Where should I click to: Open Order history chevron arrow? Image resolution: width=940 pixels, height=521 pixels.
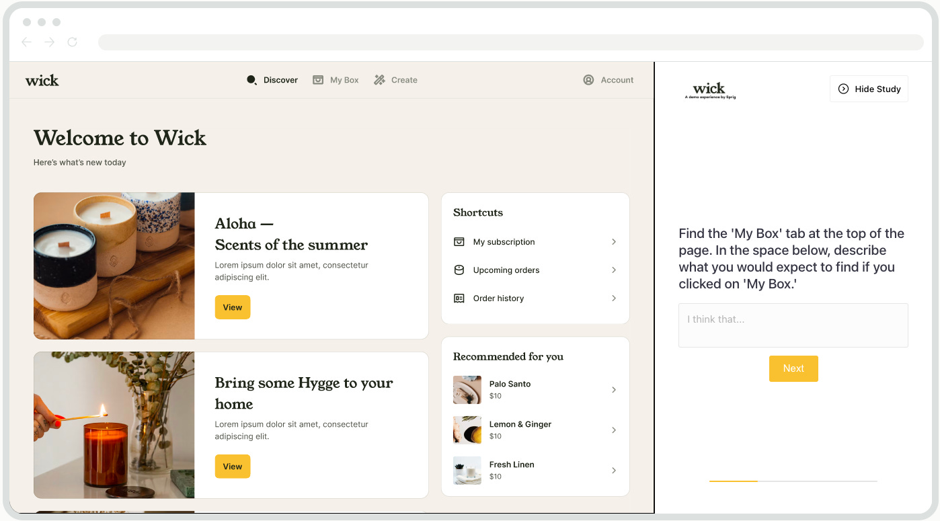614,298
